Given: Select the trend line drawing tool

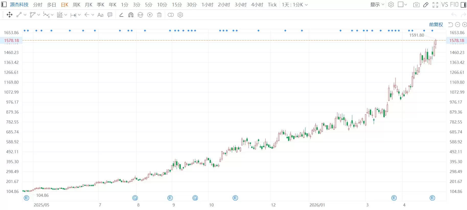Looking at the screenshot, I should (x=19, y=15).
